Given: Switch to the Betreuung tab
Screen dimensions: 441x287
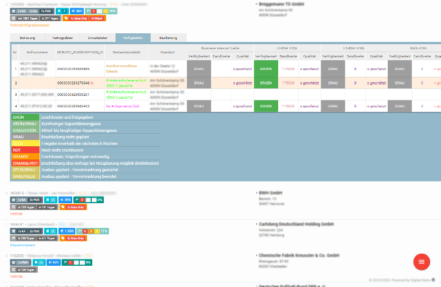Looking at the screenshot, I should click(x=28, y=37).
